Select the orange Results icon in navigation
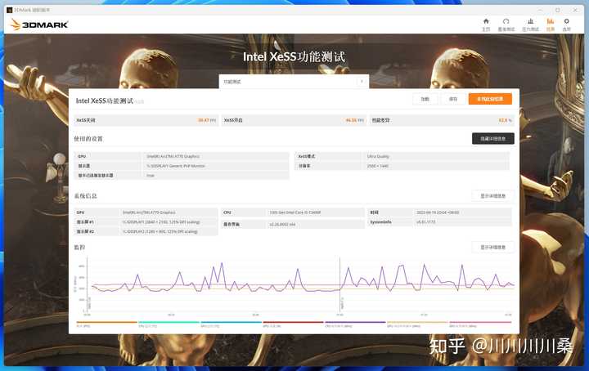Screen dimensions: 589x371 (551, 25)
